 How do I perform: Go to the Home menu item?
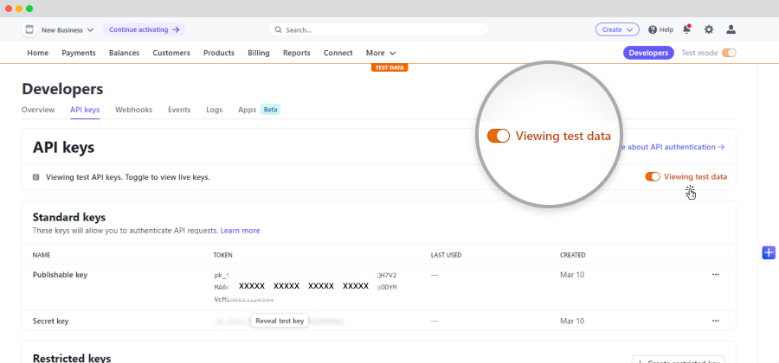coord(38,53)
